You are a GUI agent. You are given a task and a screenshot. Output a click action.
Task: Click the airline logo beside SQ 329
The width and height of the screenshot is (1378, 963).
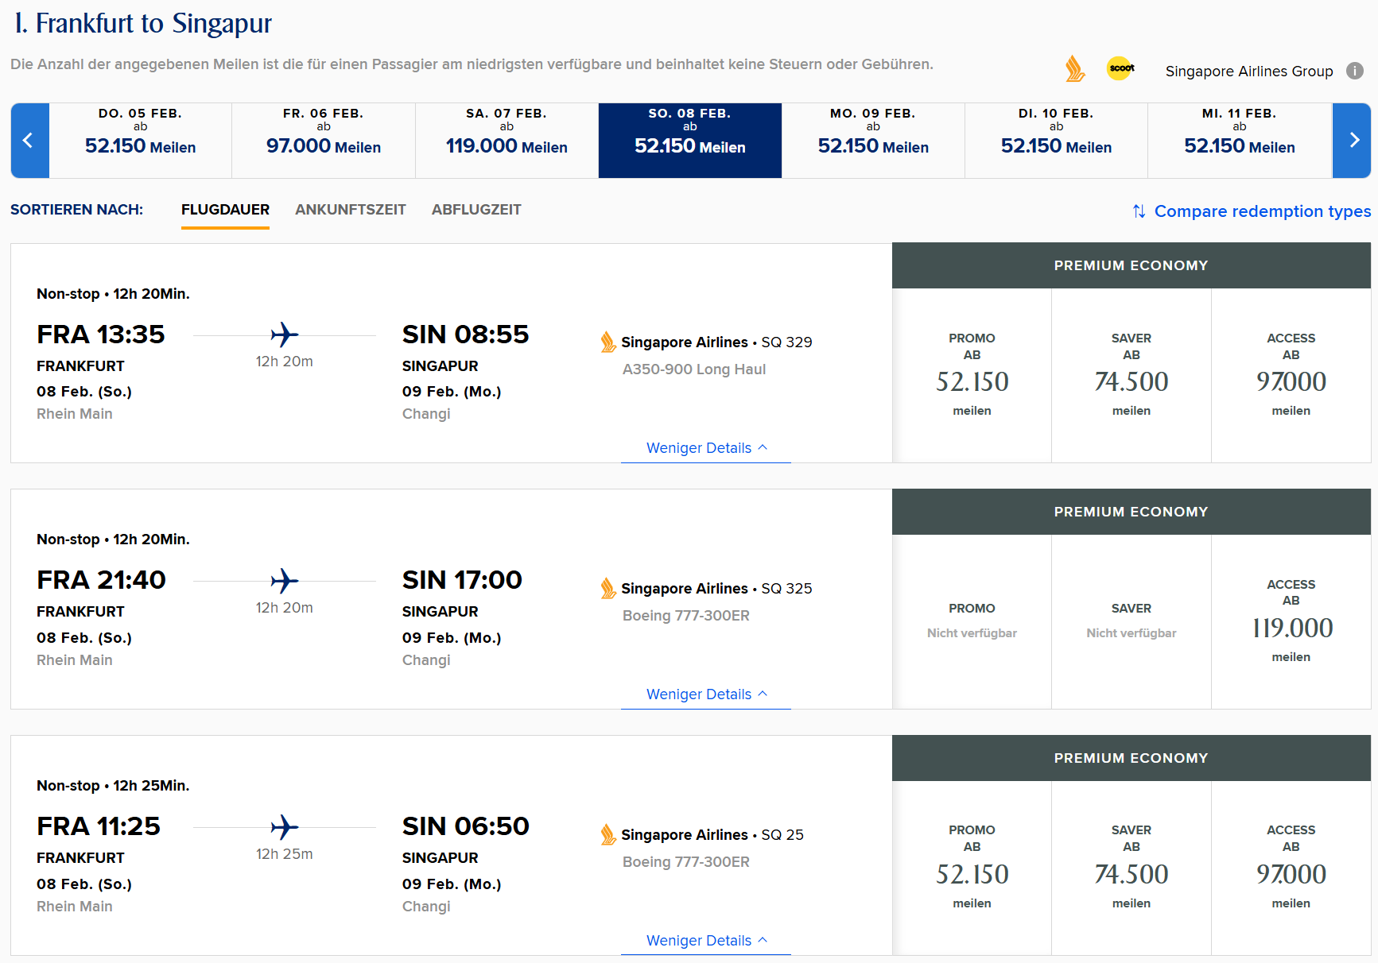608,342
